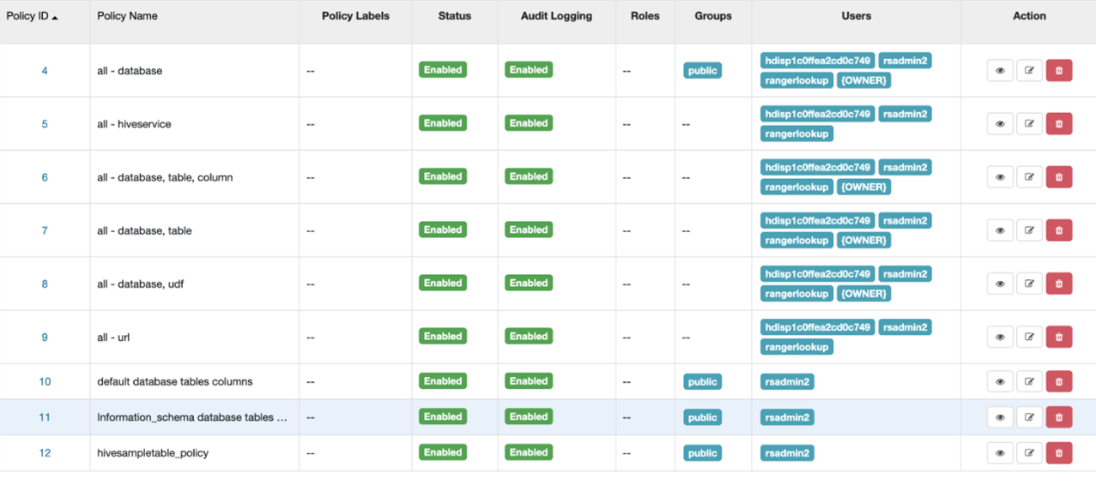Click the Policy Name column header
Image resolution: width=1096 pixels, height=502 pixels.
pyautogui.click(x=127, y=16)
